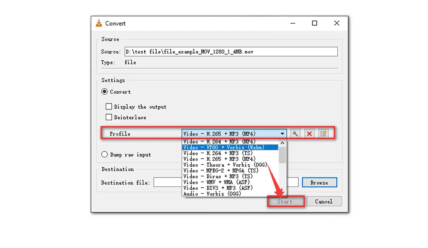
Task: Click the VLC cone icon in title bar
Action: [99, 23]
